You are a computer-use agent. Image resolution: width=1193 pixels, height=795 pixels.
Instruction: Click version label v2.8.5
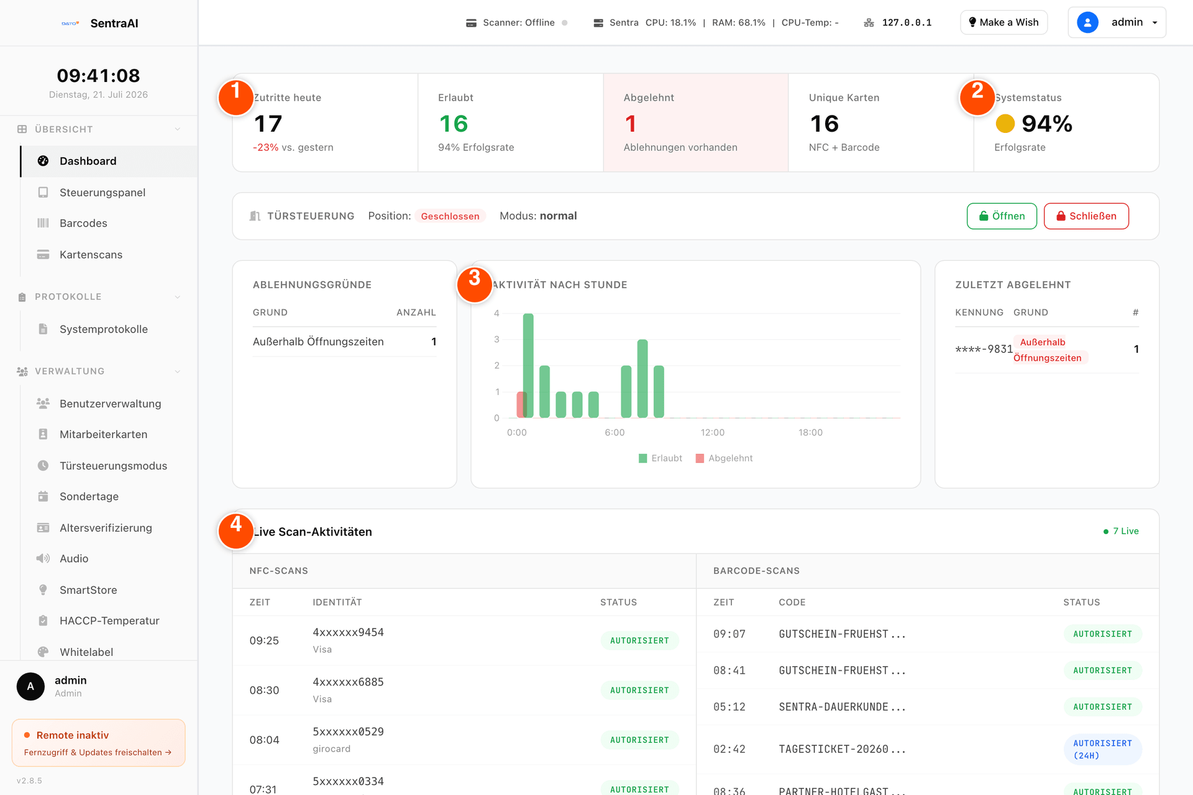tap(29, 781)
